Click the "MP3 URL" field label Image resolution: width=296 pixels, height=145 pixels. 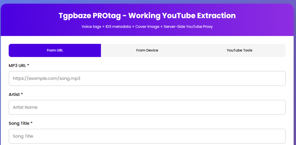(x=17, y=66)
